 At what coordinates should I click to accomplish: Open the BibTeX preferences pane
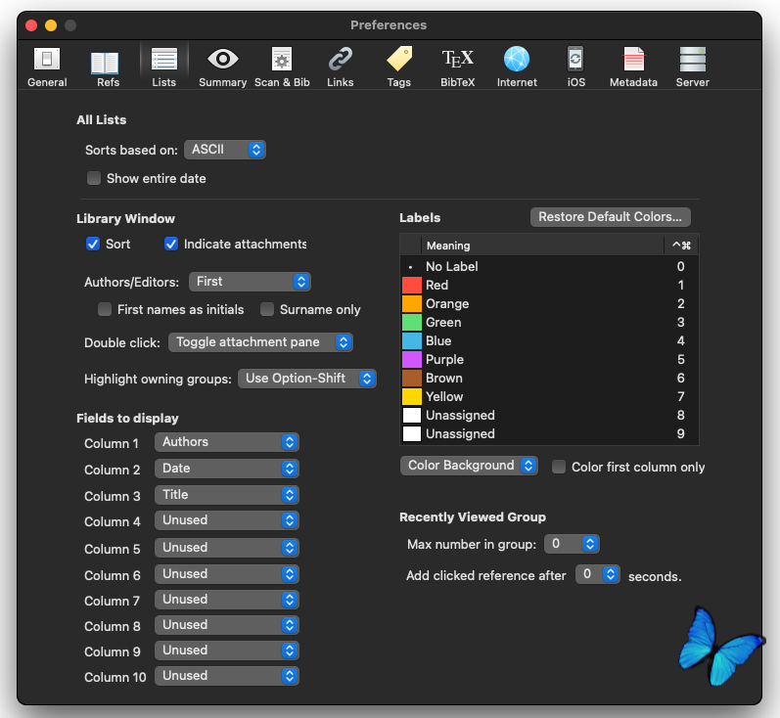point(457,67)
